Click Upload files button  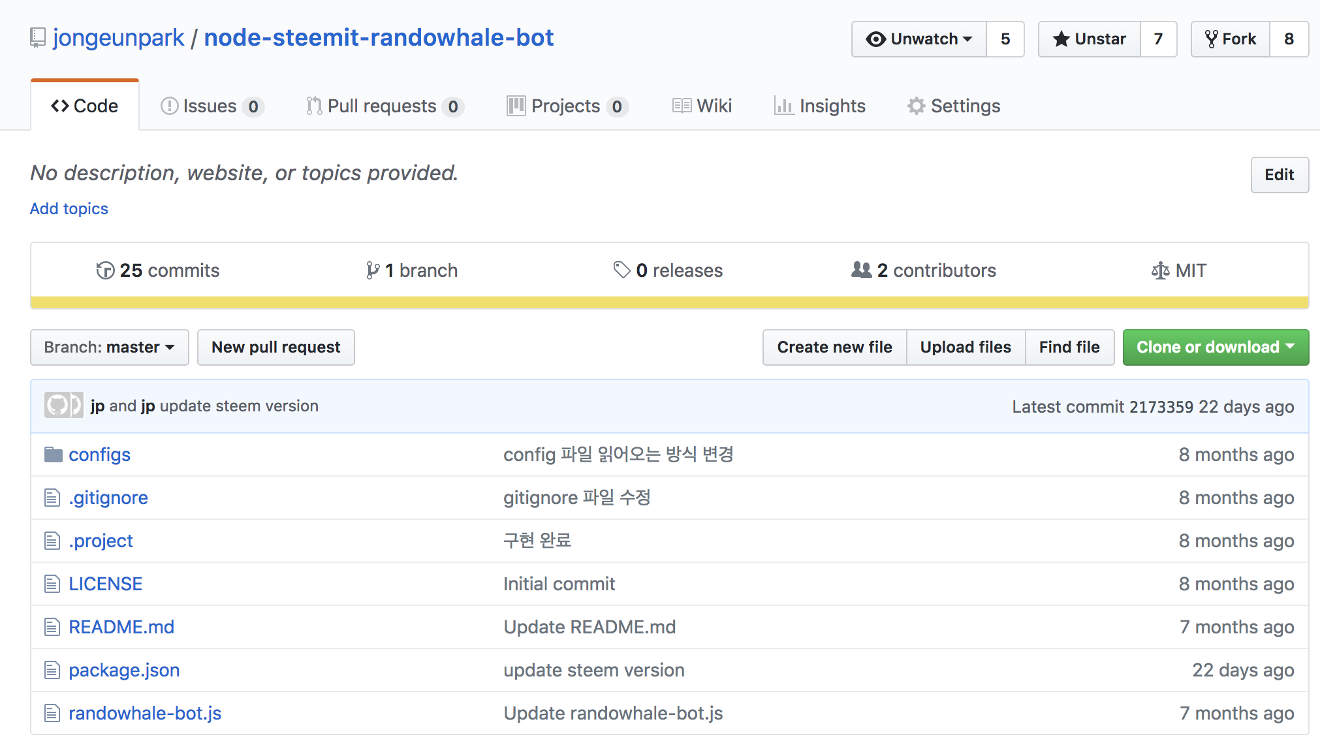[966, 347]
